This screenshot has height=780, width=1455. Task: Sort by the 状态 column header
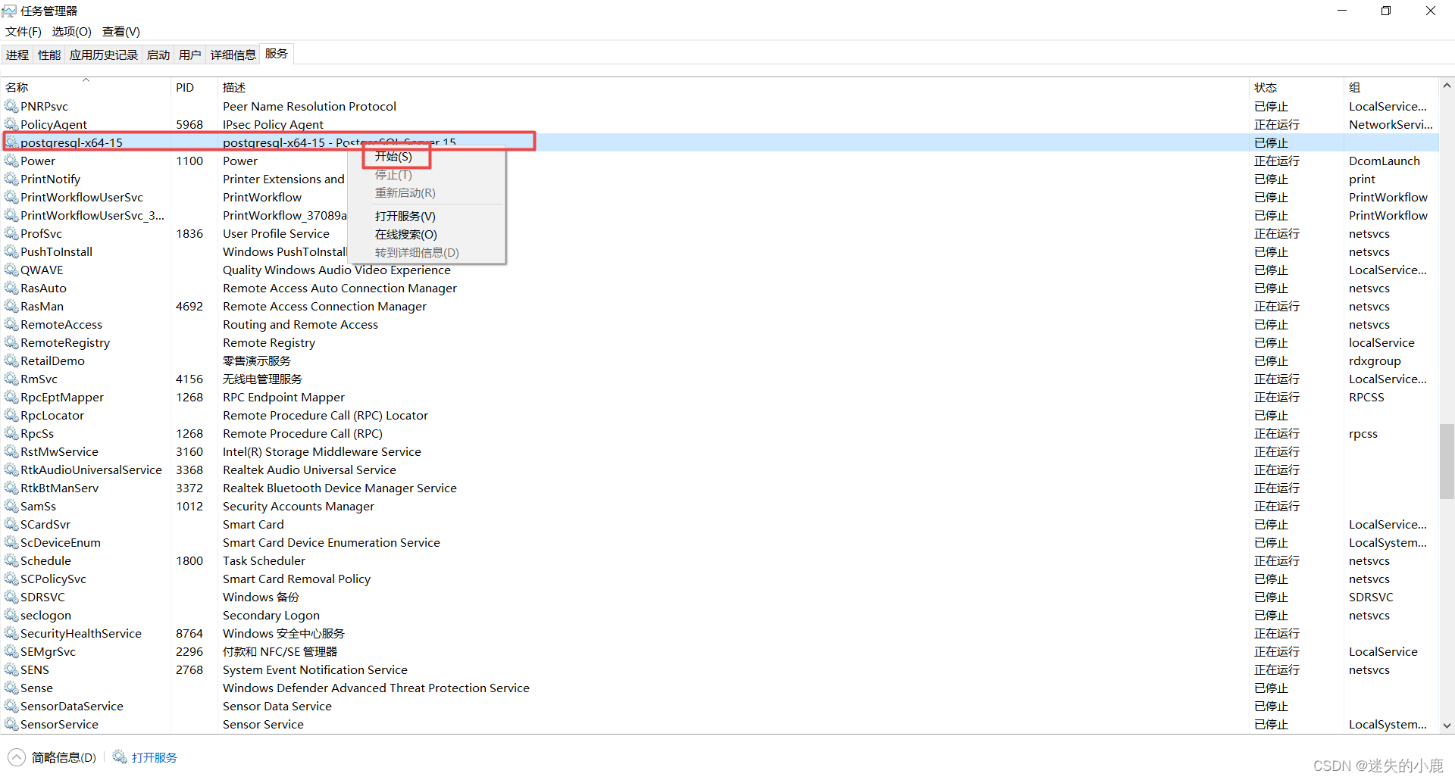click(1296, 87)
